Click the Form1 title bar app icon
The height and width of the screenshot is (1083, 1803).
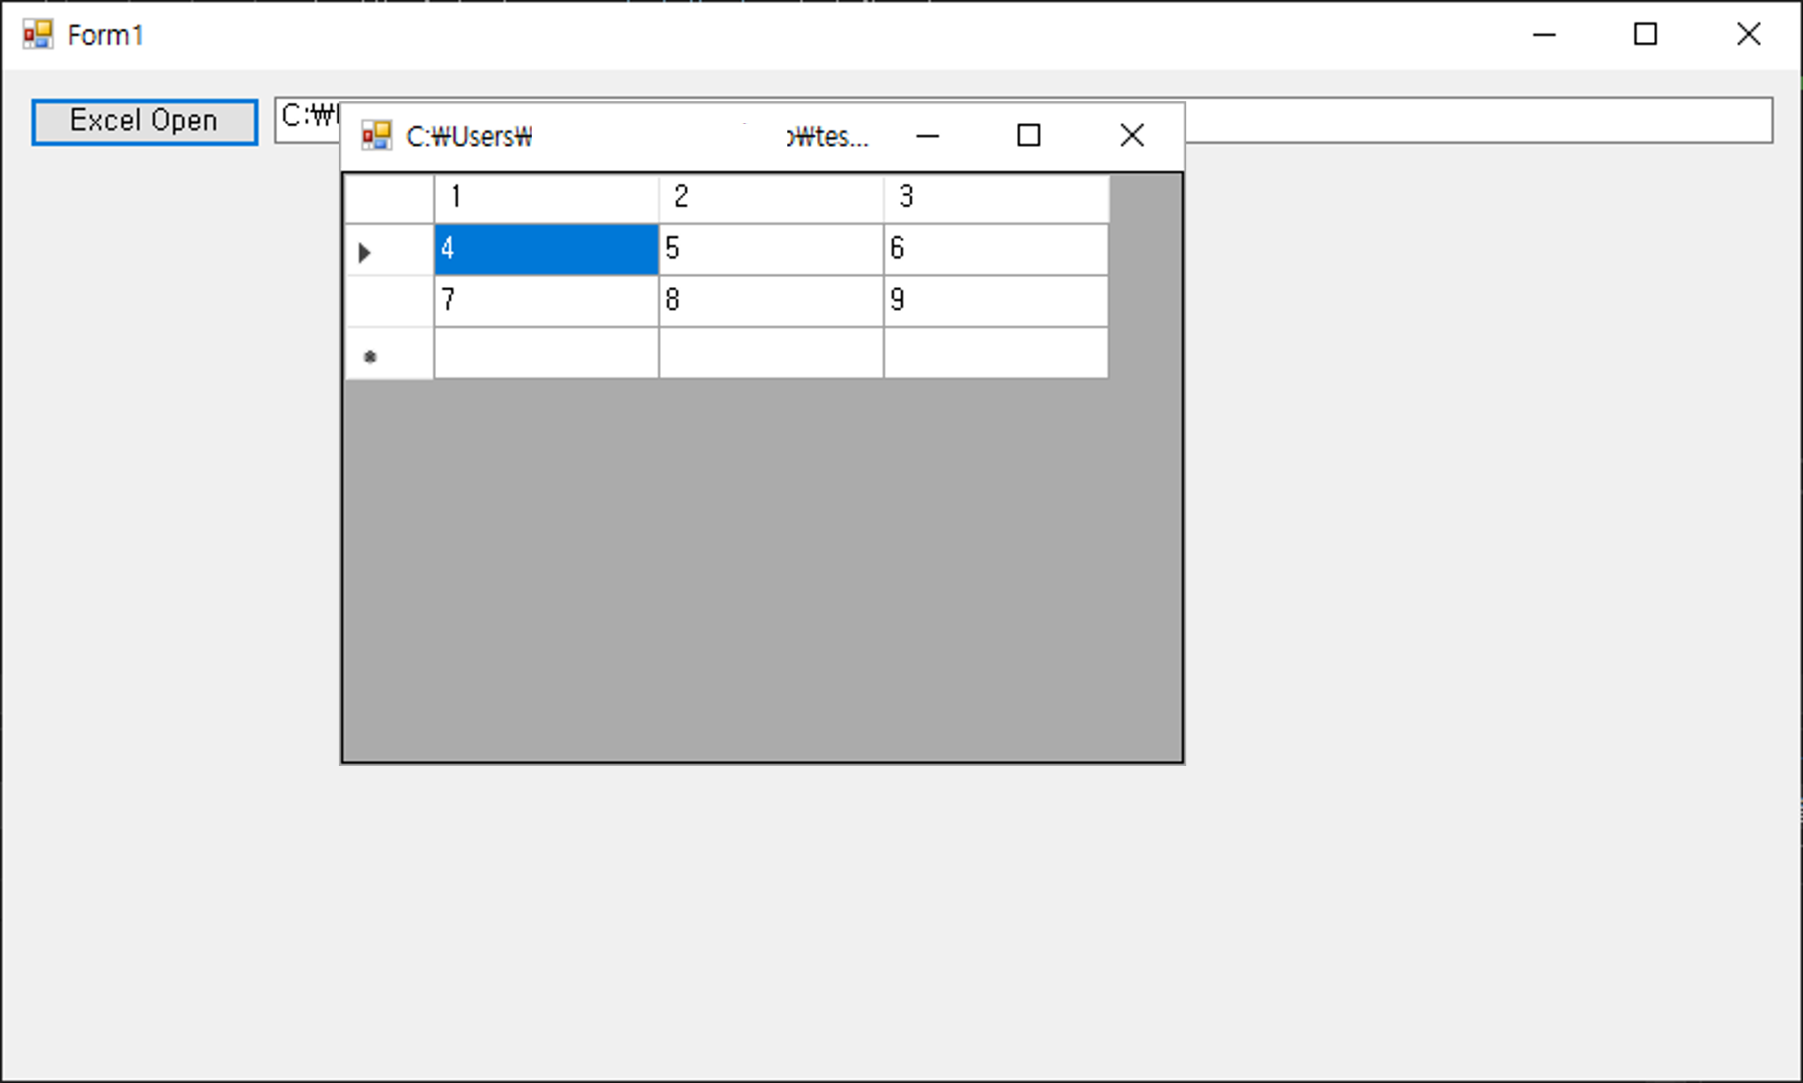click(37, 34)
